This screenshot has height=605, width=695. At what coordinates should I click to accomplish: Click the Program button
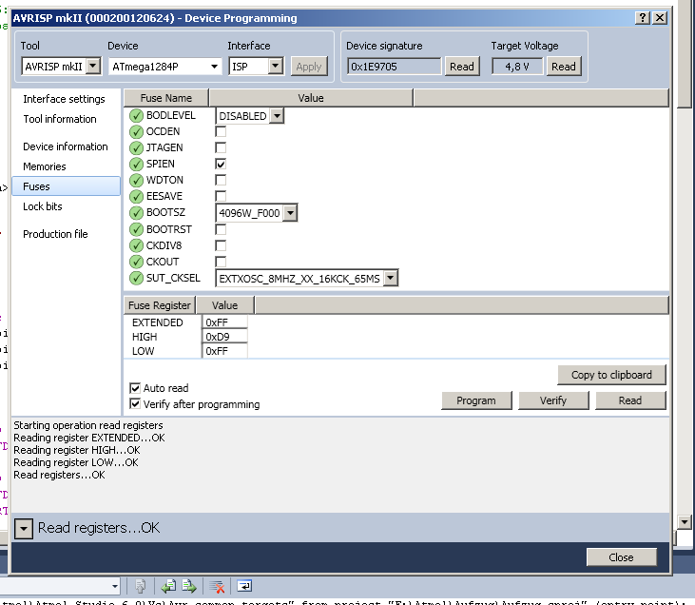(x=476, y=400)
